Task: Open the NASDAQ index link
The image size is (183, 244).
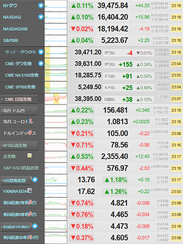Action: (x=12, y=17)
